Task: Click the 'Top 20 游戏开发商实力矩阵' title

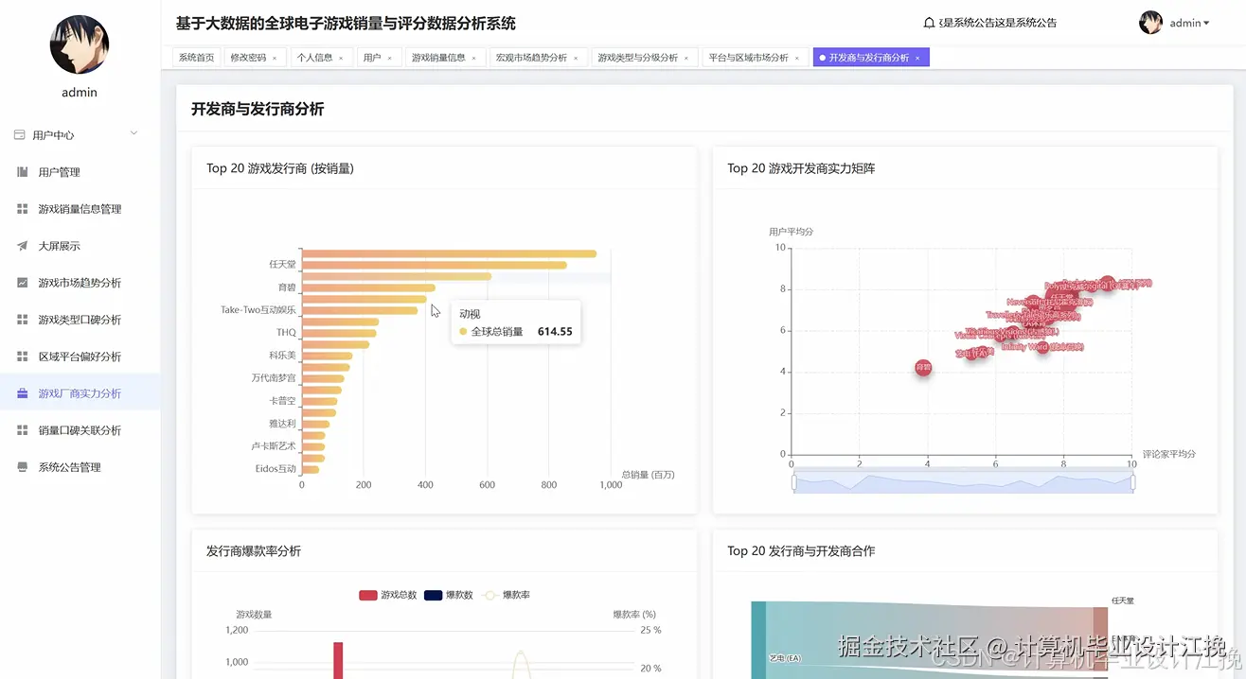Action: [801, 168]
